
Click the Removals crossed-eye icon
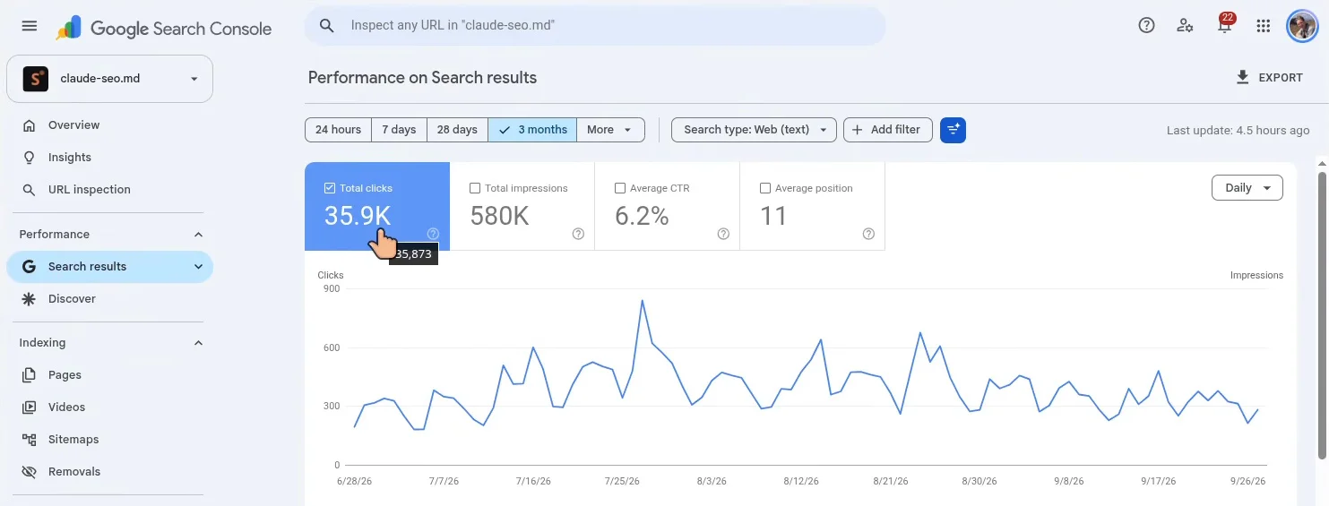pyautogui.click(x=30, y=472)
